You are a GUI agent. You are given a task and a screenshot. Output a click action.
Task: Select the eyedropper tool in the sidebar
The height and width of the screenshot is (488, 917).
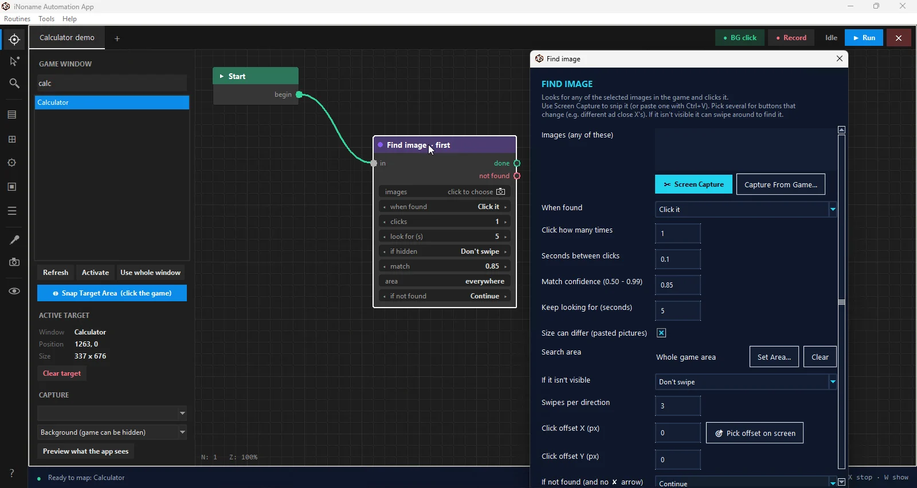pyautogui.click(x=14, y=240)
